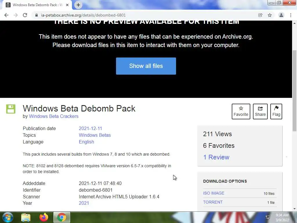
Task: Click the Share button
Action: coord(260,111)
